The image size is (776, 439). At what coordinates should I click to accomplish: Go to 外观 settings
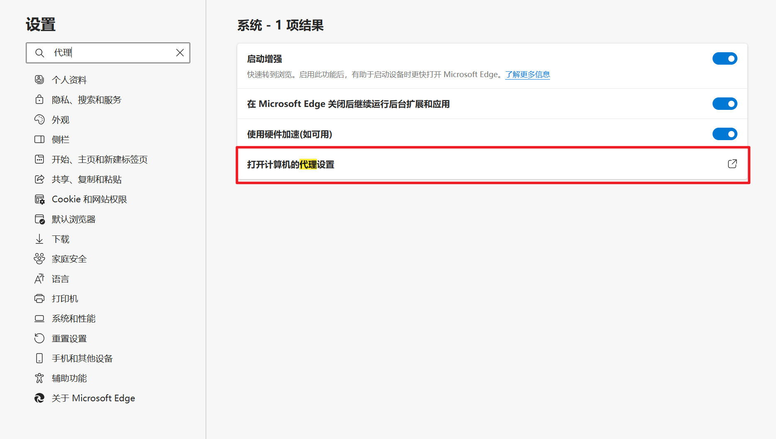click(60, 119)
